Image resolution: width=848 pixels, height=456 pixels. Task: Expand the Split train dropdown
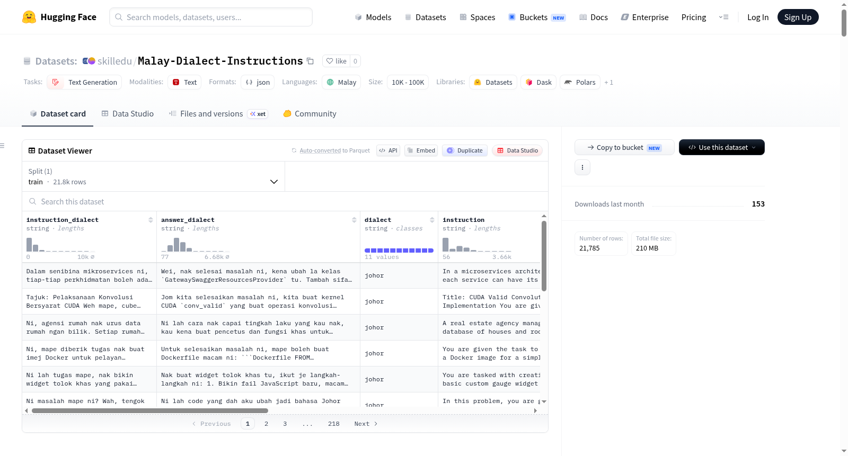tap(154, 176)
